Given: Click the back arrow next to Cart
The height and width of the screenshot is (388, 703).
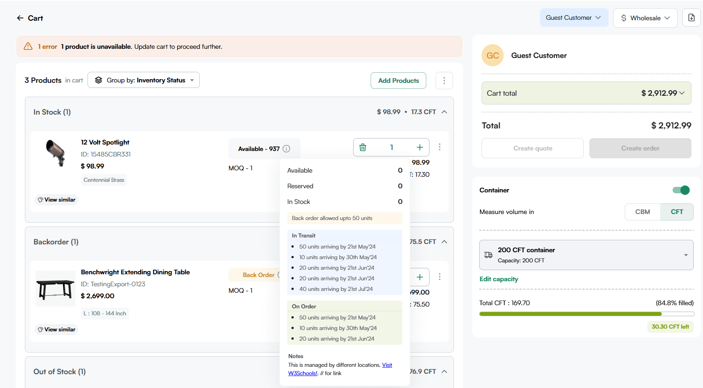Looking at the screenshot, I should tap(20, 18).
